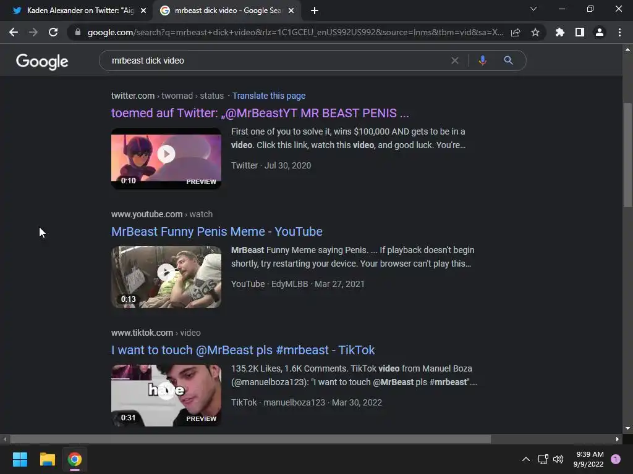Click the horizontal scroll right arrow
Image resolution: width=633 pixels, height=474 pixels.
618,439
